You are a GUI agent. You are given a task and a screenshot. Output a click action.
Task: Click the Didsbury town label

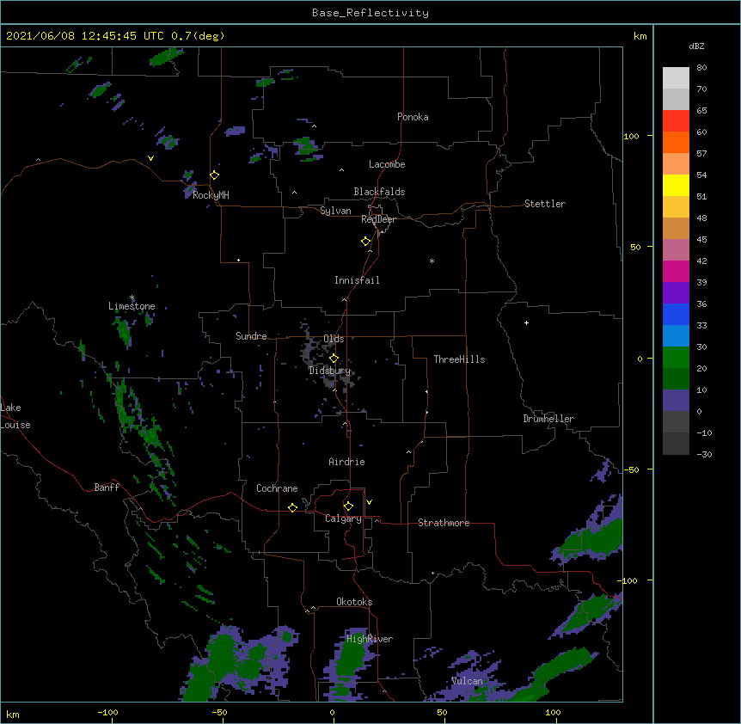click(x=330, y=371)
